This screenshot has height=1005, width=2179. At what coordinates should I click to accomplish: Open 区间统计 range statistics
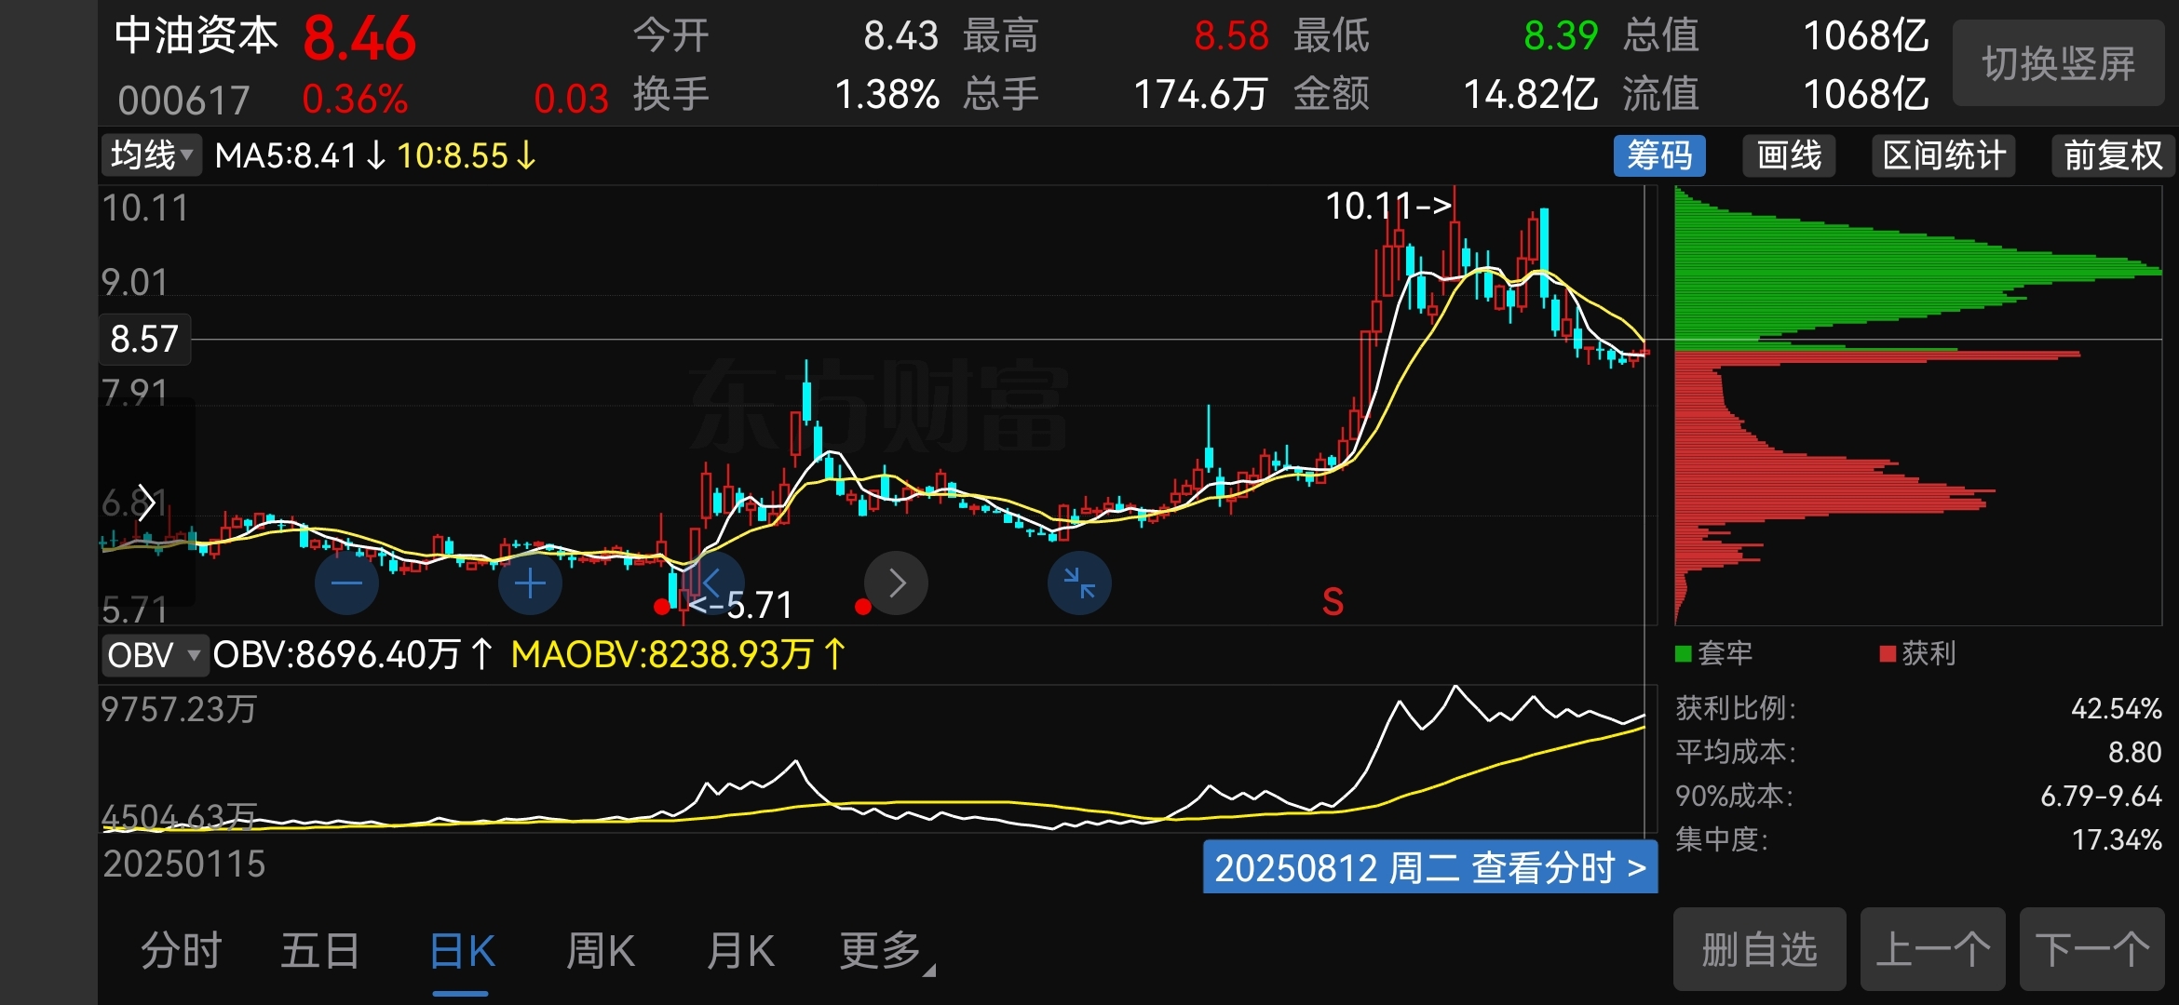(1943, 155)
